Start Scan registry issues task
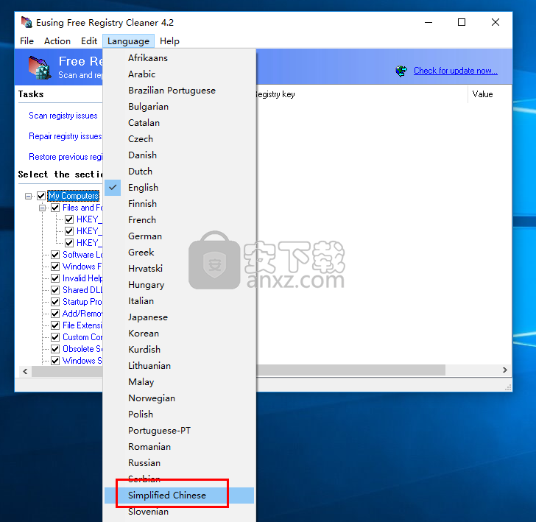The width and height of the screenshot is (536, 522). click(x=63, y=116)
